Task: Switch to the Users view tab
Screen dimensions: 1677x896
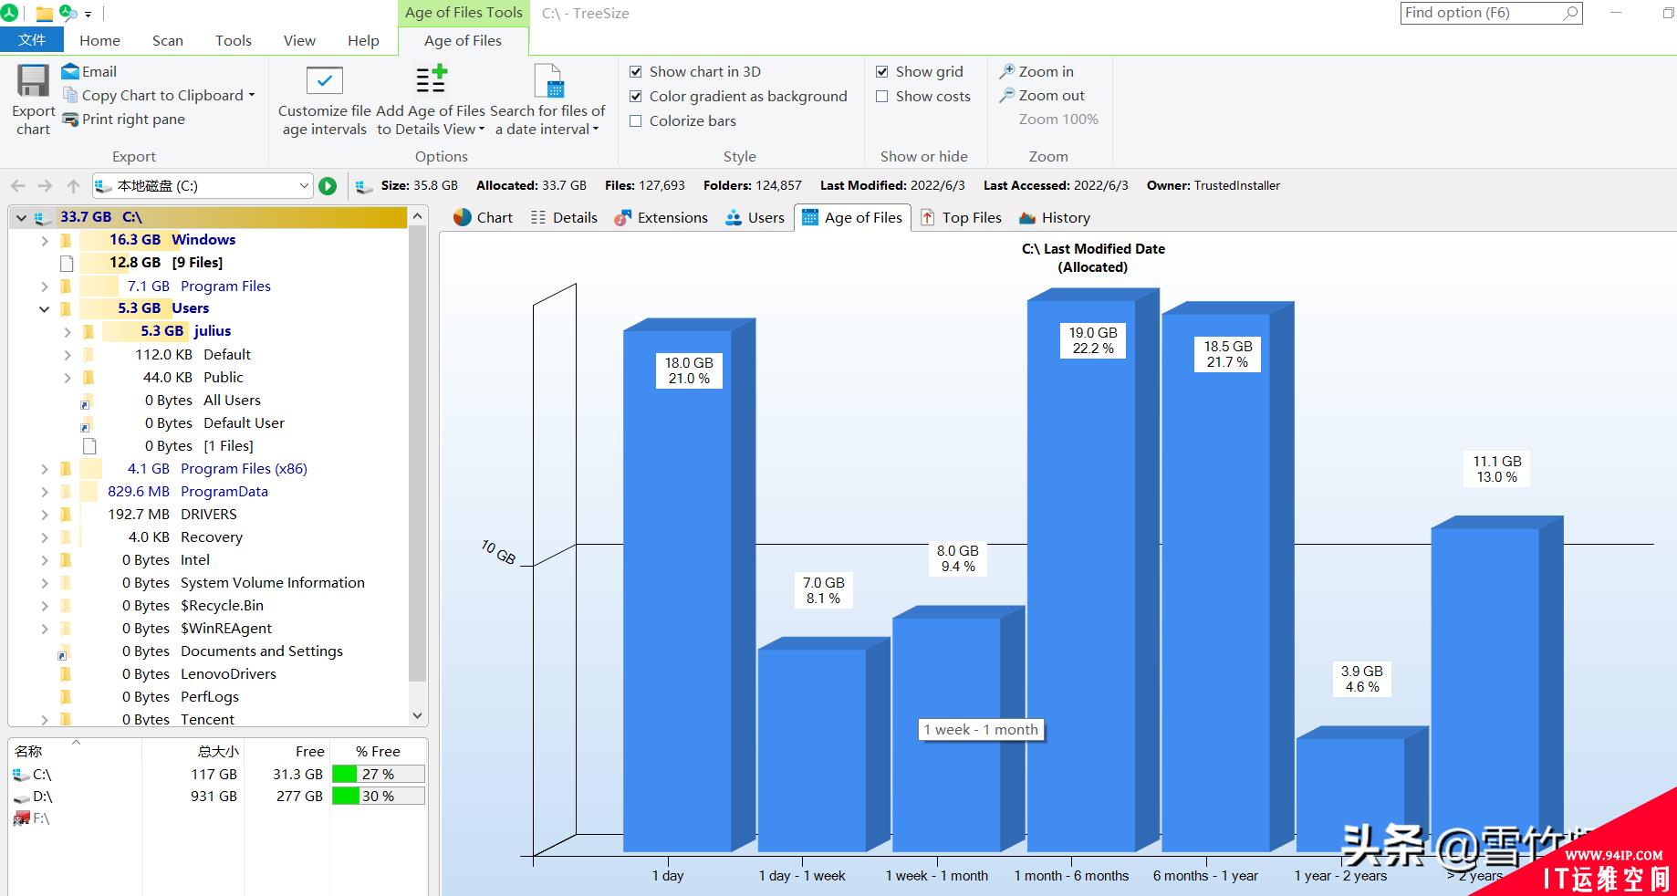Action: coord(755,217)
